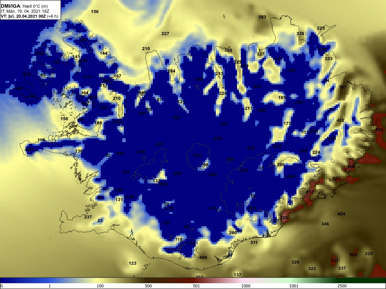Image resolution: width=386 pixels, height=289 pixels.
Task: Click the map value '-212'
Action: [x=87, y=77]
